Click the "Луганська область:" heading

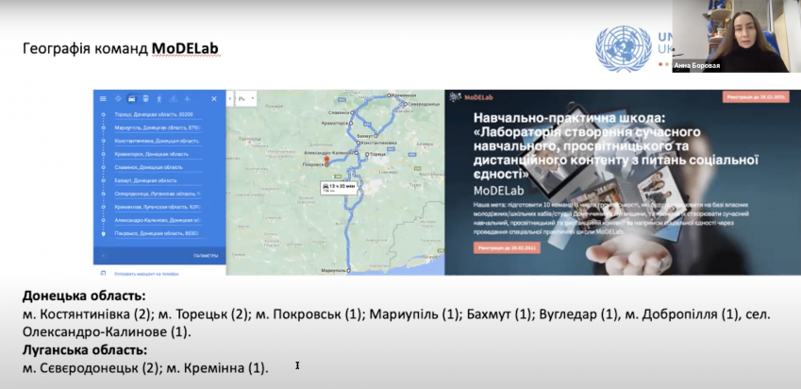pyautogui.click(x=85, y=350)
